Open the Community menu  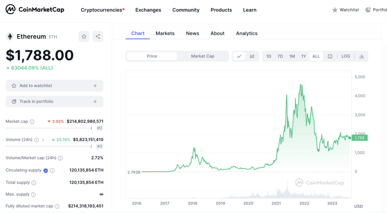click(x=186, y=10)
